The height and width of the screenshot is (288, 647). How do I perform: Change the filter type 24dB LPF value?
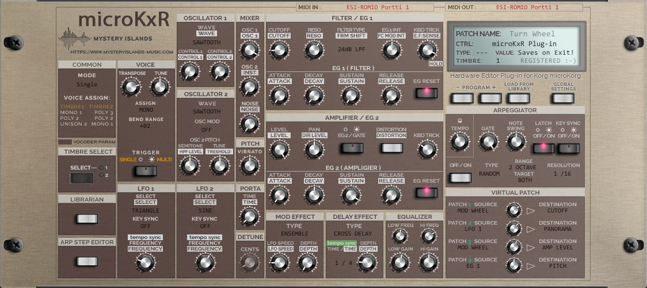351,50
